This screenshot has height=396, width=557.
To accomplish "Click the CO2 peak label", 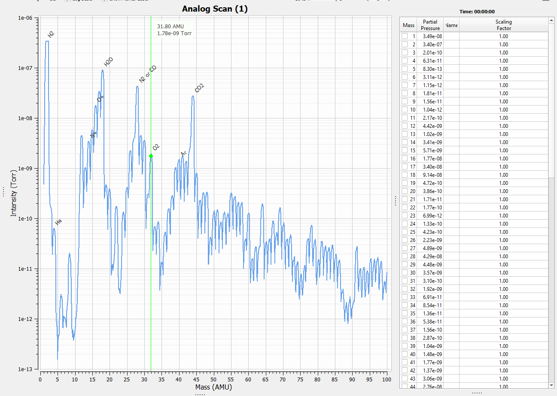I will click(x=199, y=88).
